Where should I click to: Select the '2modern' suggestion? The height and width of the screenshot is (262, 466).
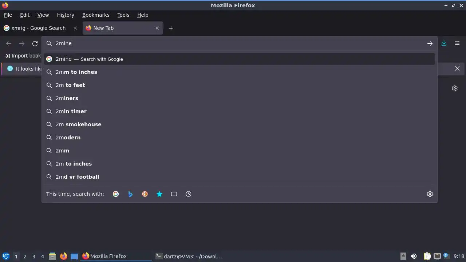[x=240, y=138]
